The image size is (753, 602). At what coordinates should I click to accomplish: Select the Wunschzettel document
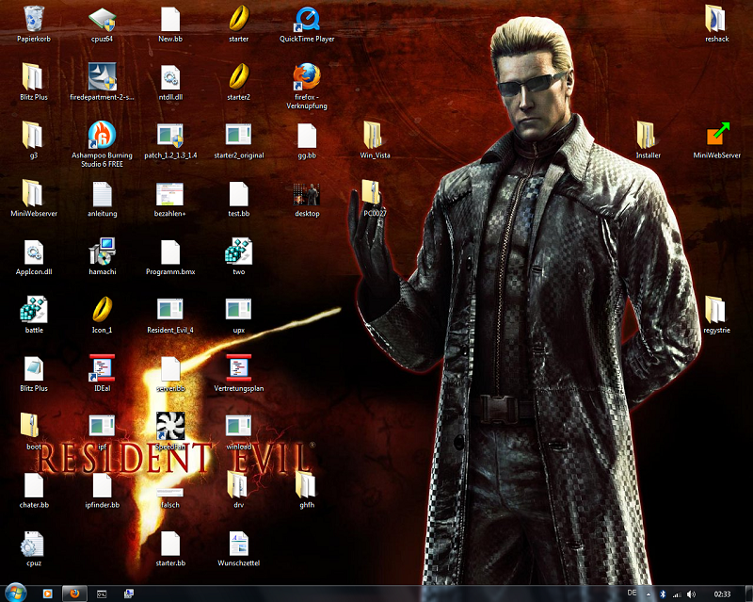click(x=239, y=544)
